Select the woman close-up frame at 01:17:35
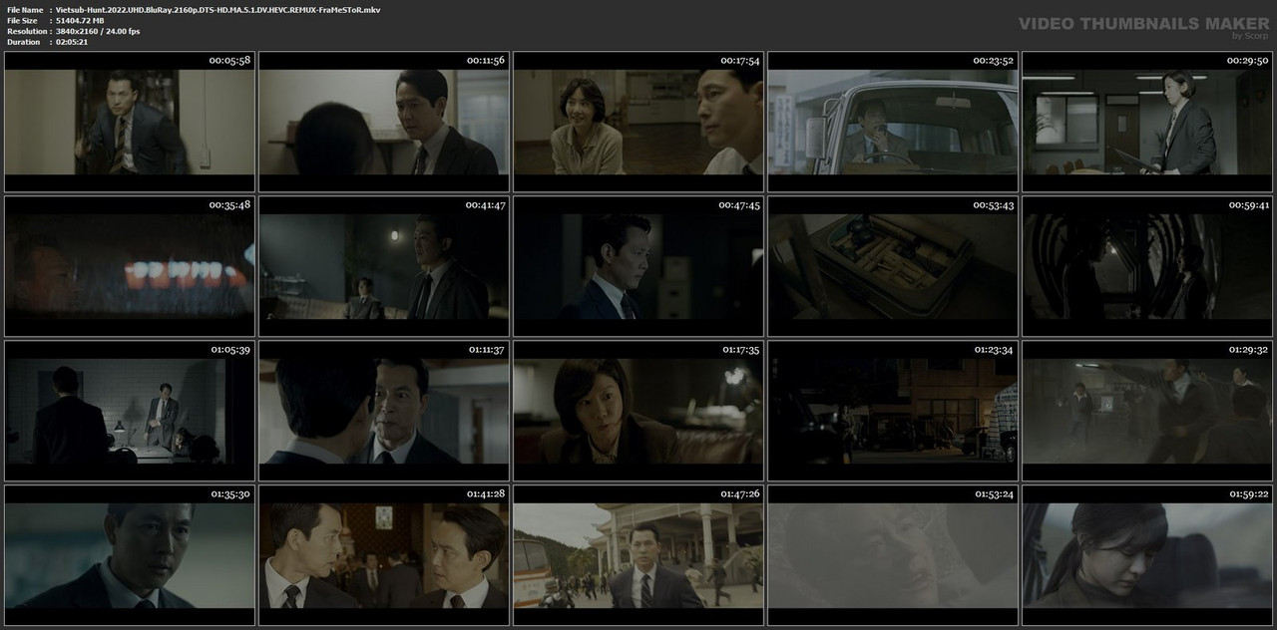This screenshot has height=630, width=1277. click(x=638, y=411)
